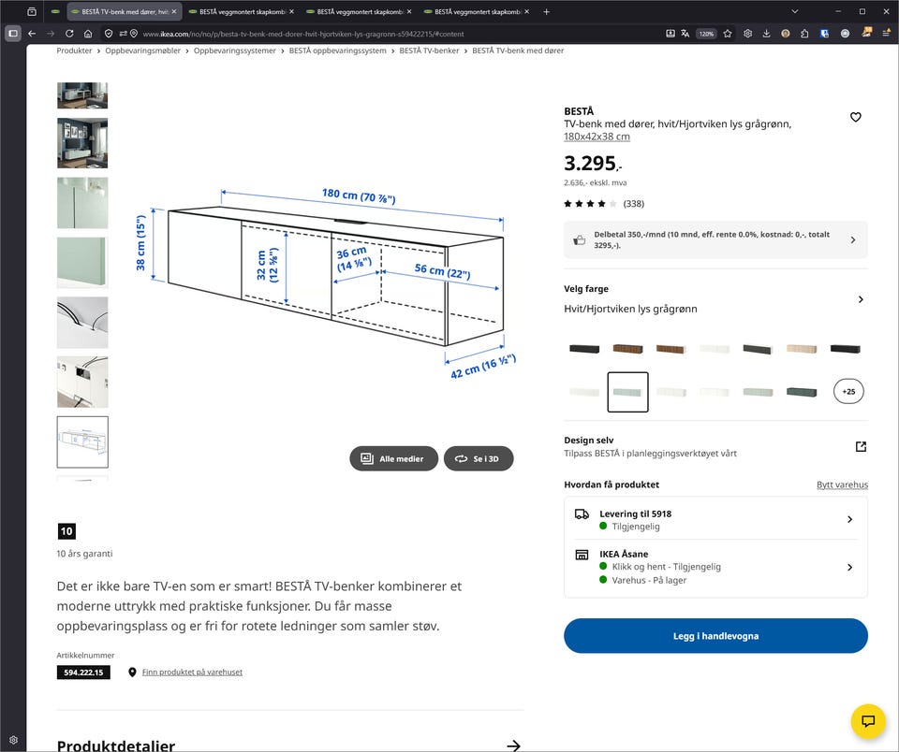Open the Oppbevaringsmøbler breadcrumb

point(142,51)
